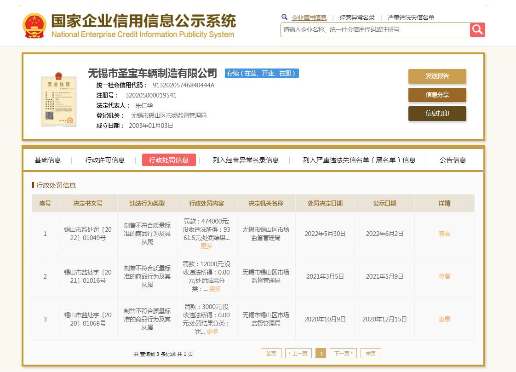Select the 行政处罚信息 tab

(168, 160)
